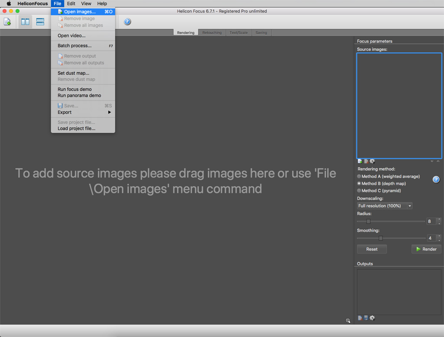Open the Downscaling resolution dropdown
Image resolution: width=444 pixels, height=337 pixels.
coord(385,206)
